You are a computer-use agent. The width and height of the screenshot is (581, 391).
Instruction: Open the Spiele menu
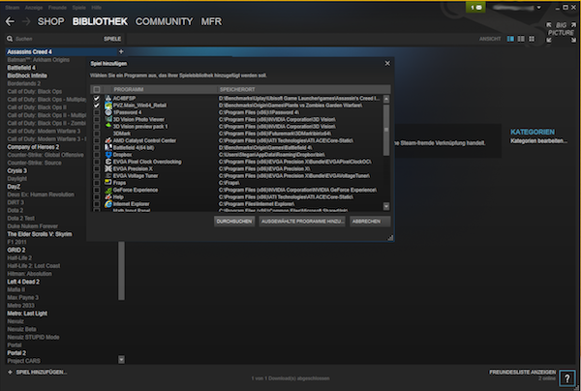click(x=79, y=8)
